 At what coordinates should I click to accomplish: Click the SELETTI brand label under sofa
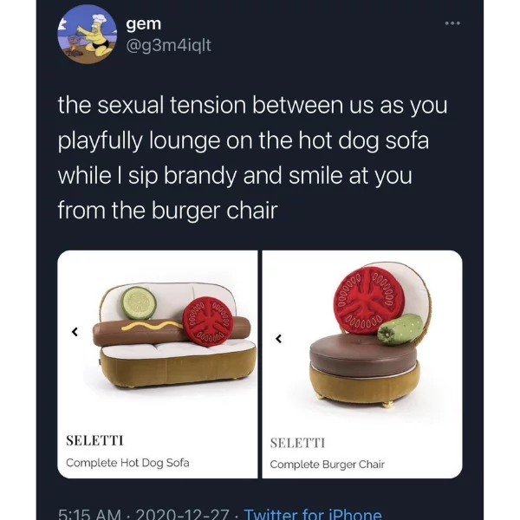click(x=94, y=440)
